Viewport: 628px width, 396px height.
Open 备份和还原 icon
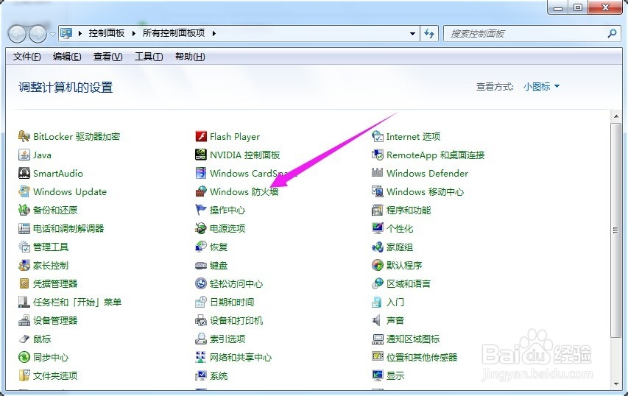coord(24,211)
